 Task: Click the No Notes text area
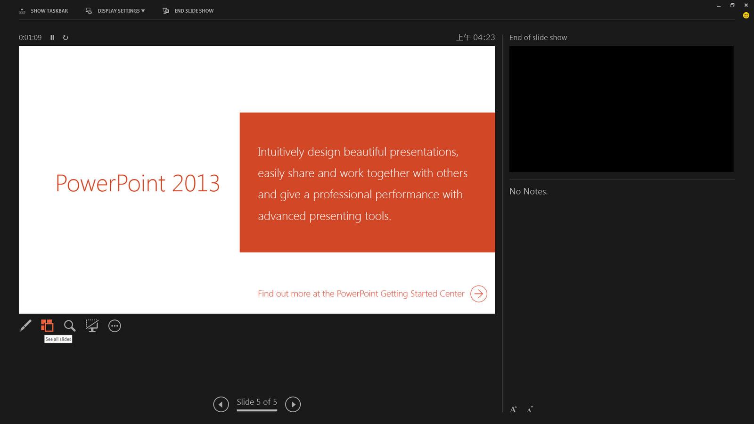528,191
